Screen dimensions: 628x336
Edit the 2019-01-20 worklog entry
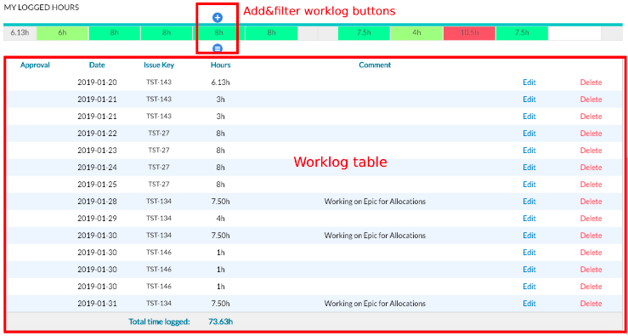click(529, 83)
